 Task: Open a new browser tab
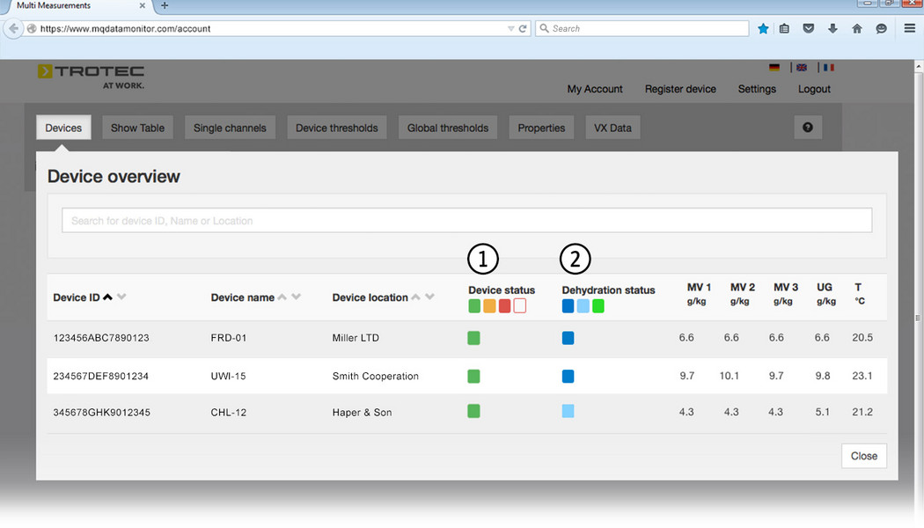165,6
